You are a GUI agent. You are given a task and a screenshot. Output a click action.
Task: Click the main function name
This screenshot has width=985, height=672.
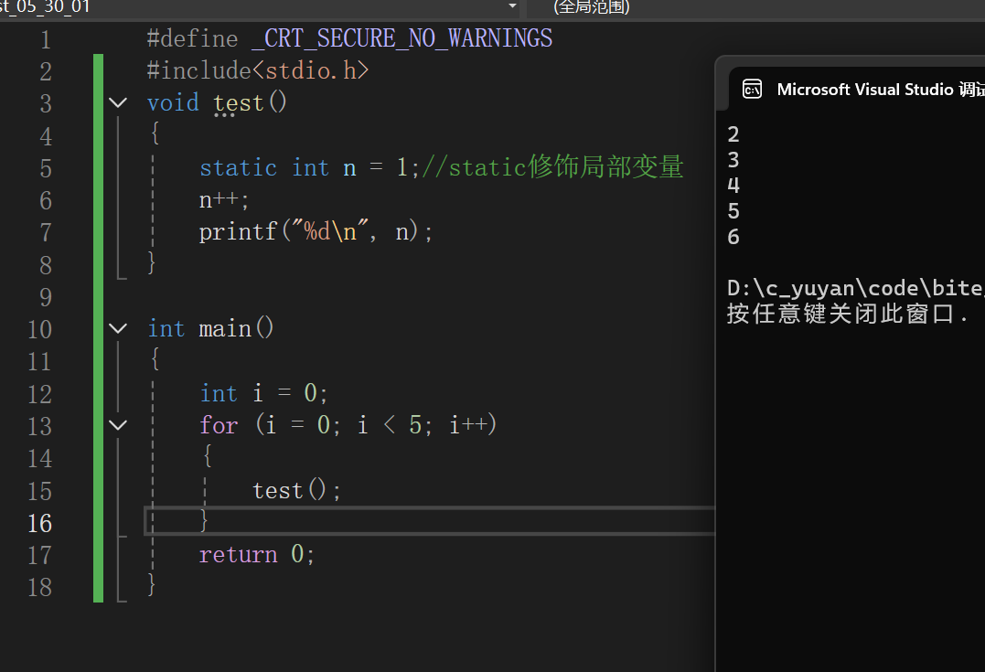tap(225, 329)
